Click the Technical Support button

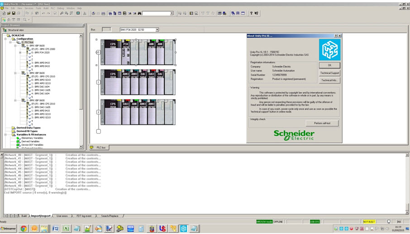click(329, 73)
